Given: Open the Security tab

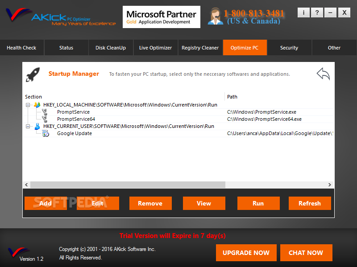Looking at the screenshot, I should (289, 48).
